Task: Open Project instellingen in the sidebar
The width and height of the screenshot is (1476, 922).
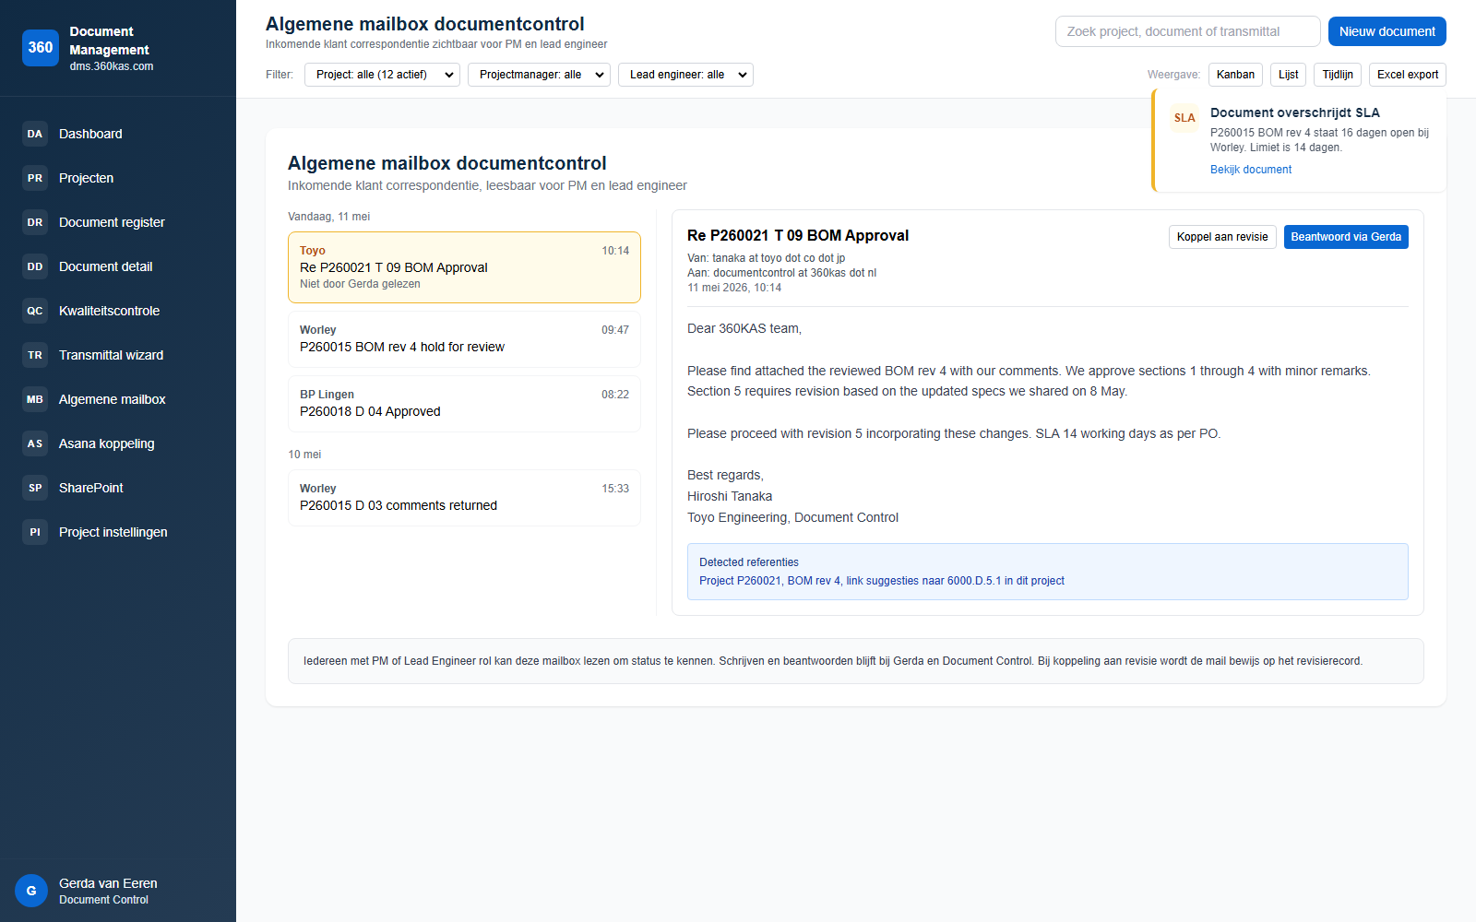Action: coord(118,532)
